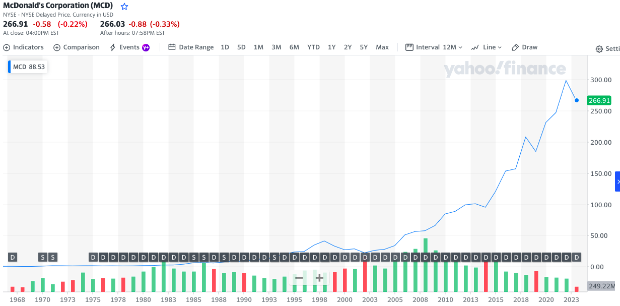Viewport: 620px width, 306px height.
Task: Open the D dividend marker above 1968
Action: point(13,257)
